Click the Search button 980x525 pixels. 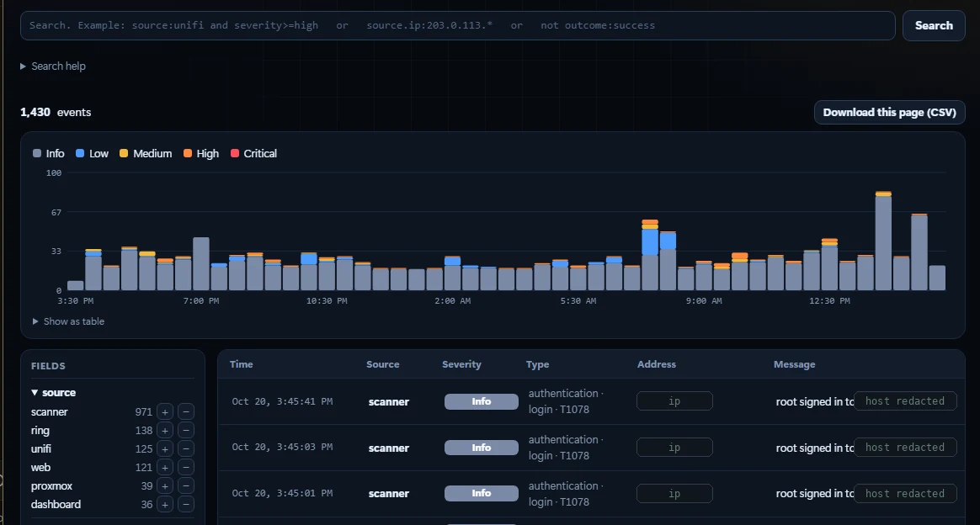point(934,25)
